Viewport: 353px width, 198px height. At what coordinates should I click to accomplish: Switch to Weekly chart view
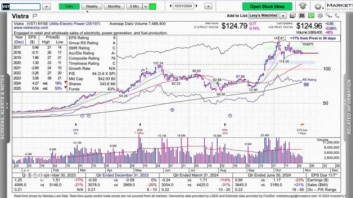pyautogui.click(x=91, y=6)
